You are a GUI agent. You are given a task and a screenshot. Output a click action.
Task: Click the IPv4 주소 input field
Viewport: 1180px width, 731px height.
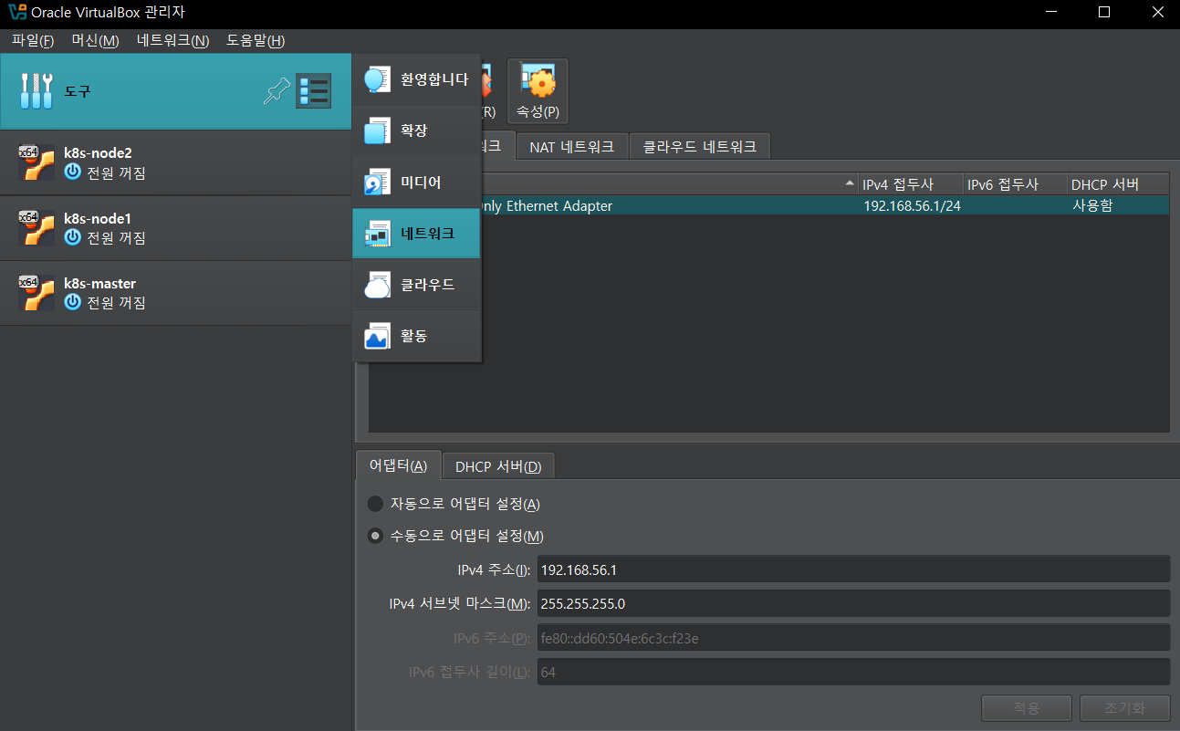(x=853, y=569)
